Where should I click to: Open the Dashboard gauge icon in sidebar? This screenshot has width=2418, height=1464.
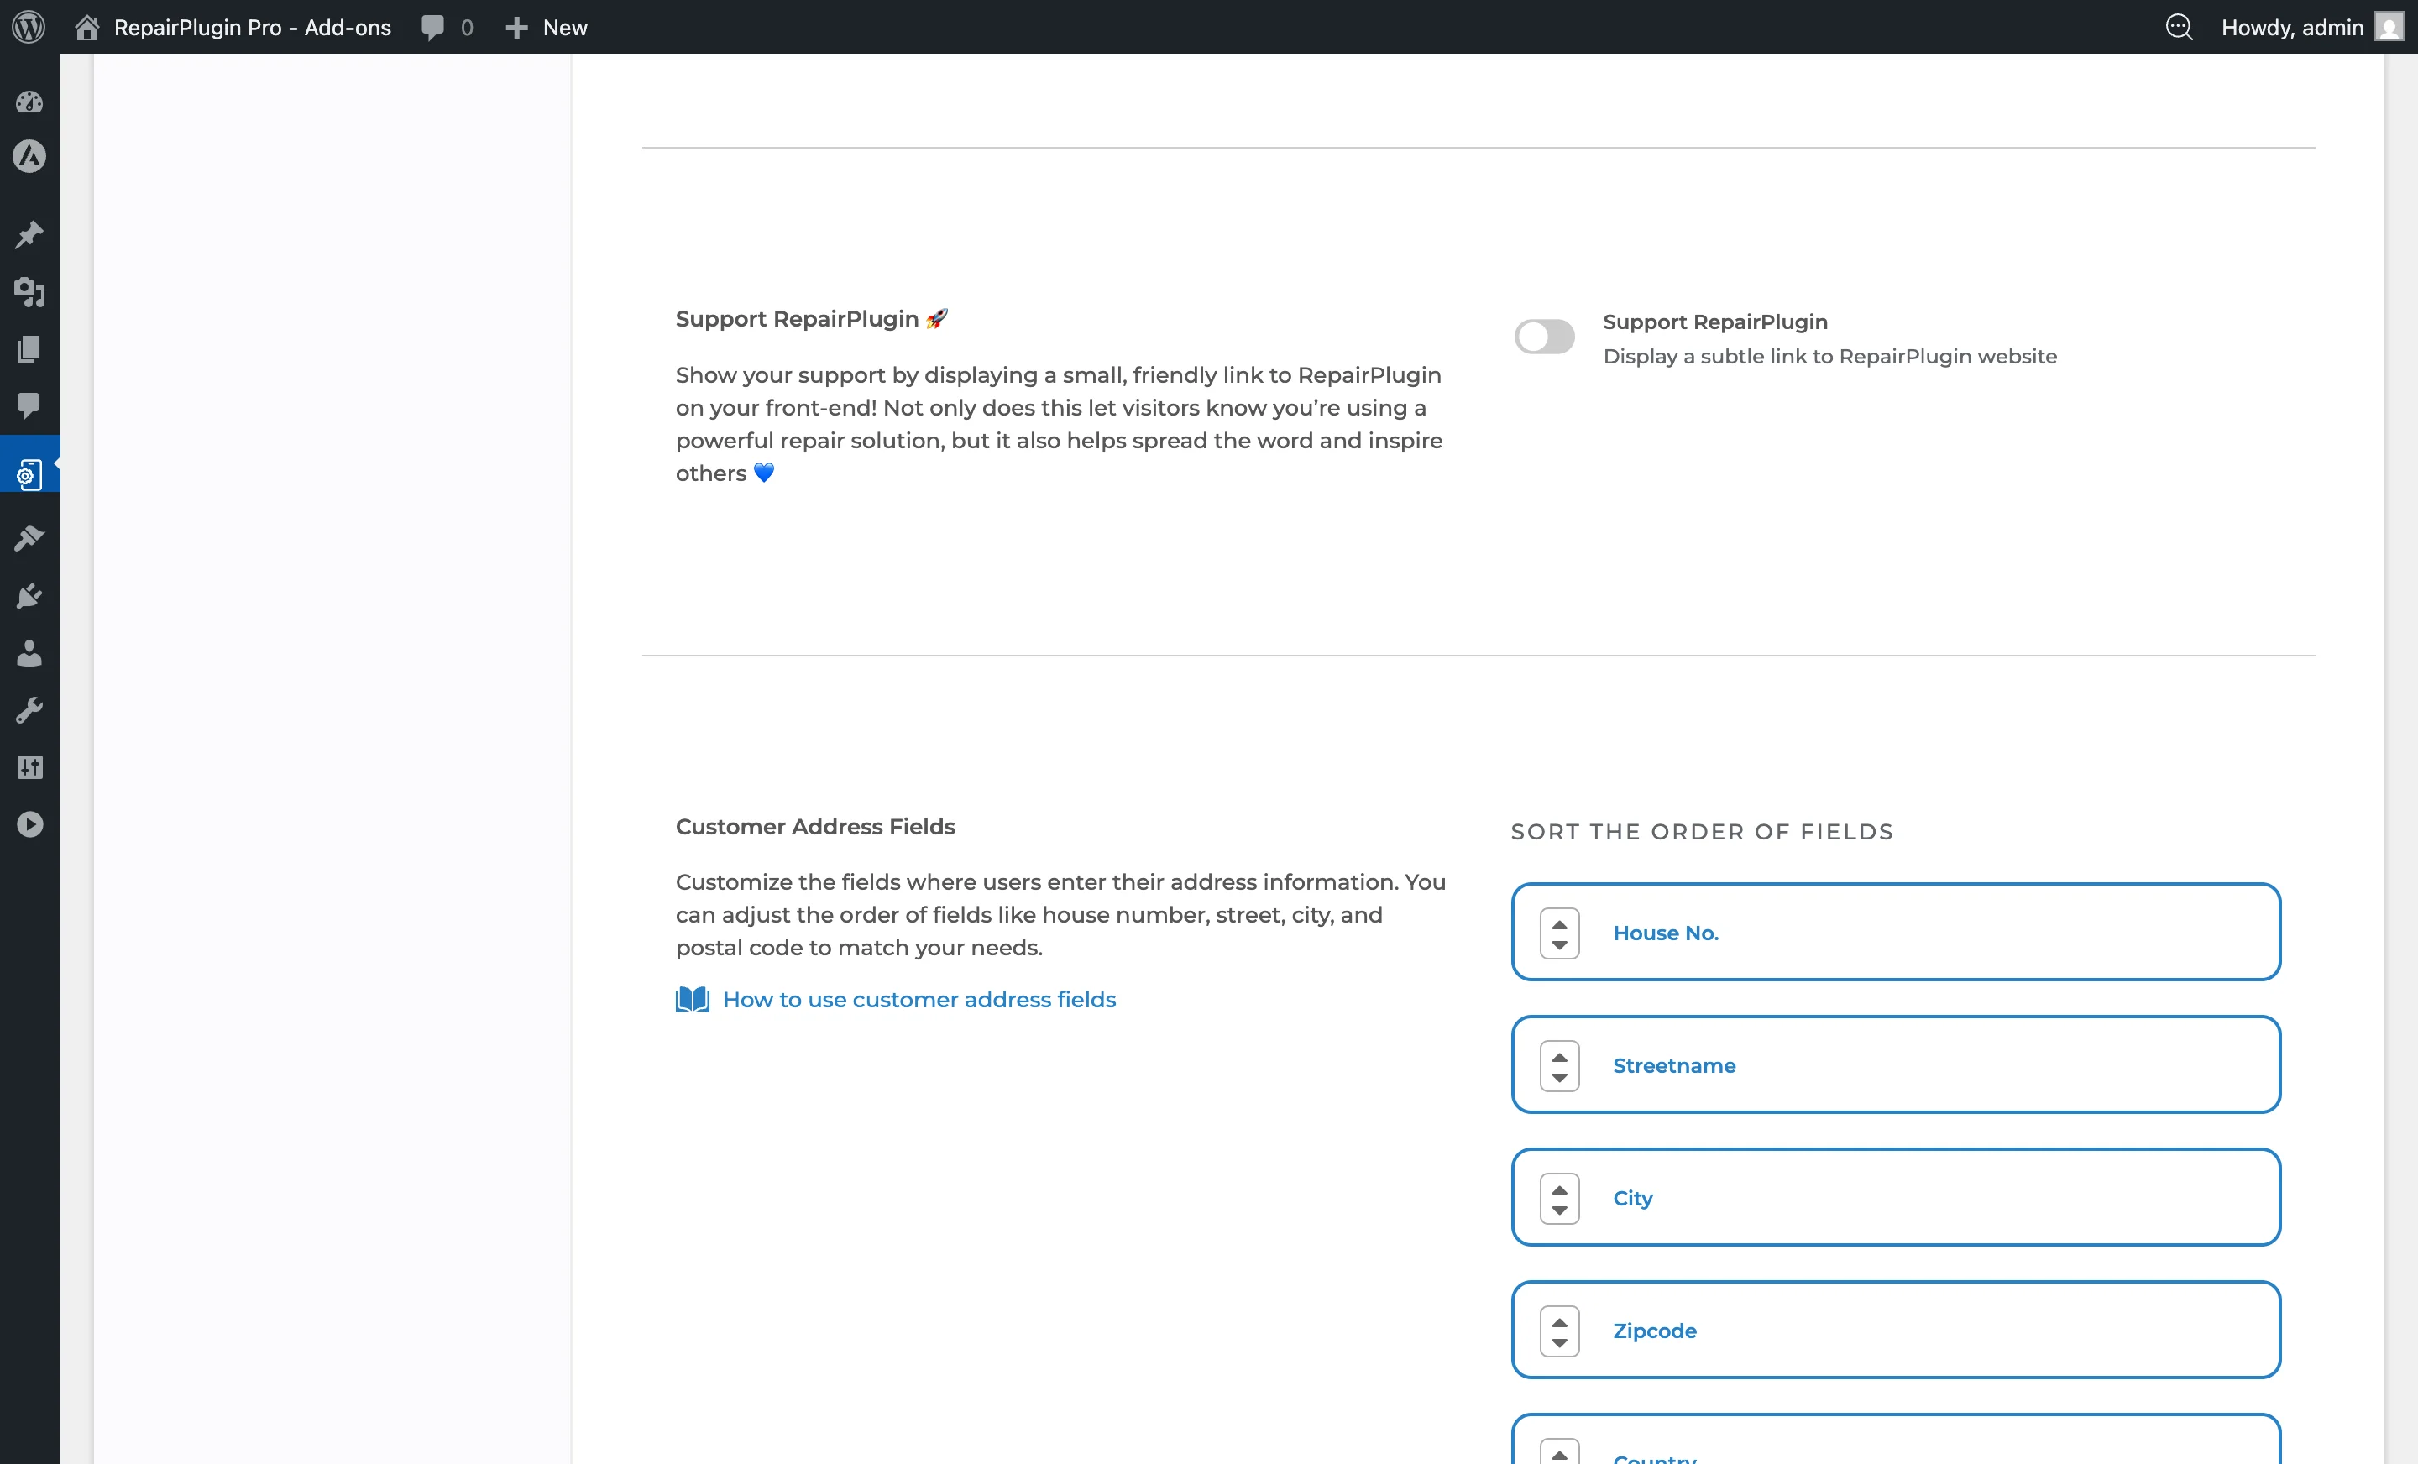click(x=29, y=102)
